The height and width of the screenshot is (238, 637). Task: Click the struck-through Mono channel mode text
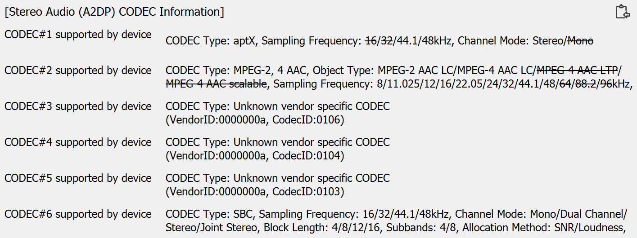coord(580,41)
